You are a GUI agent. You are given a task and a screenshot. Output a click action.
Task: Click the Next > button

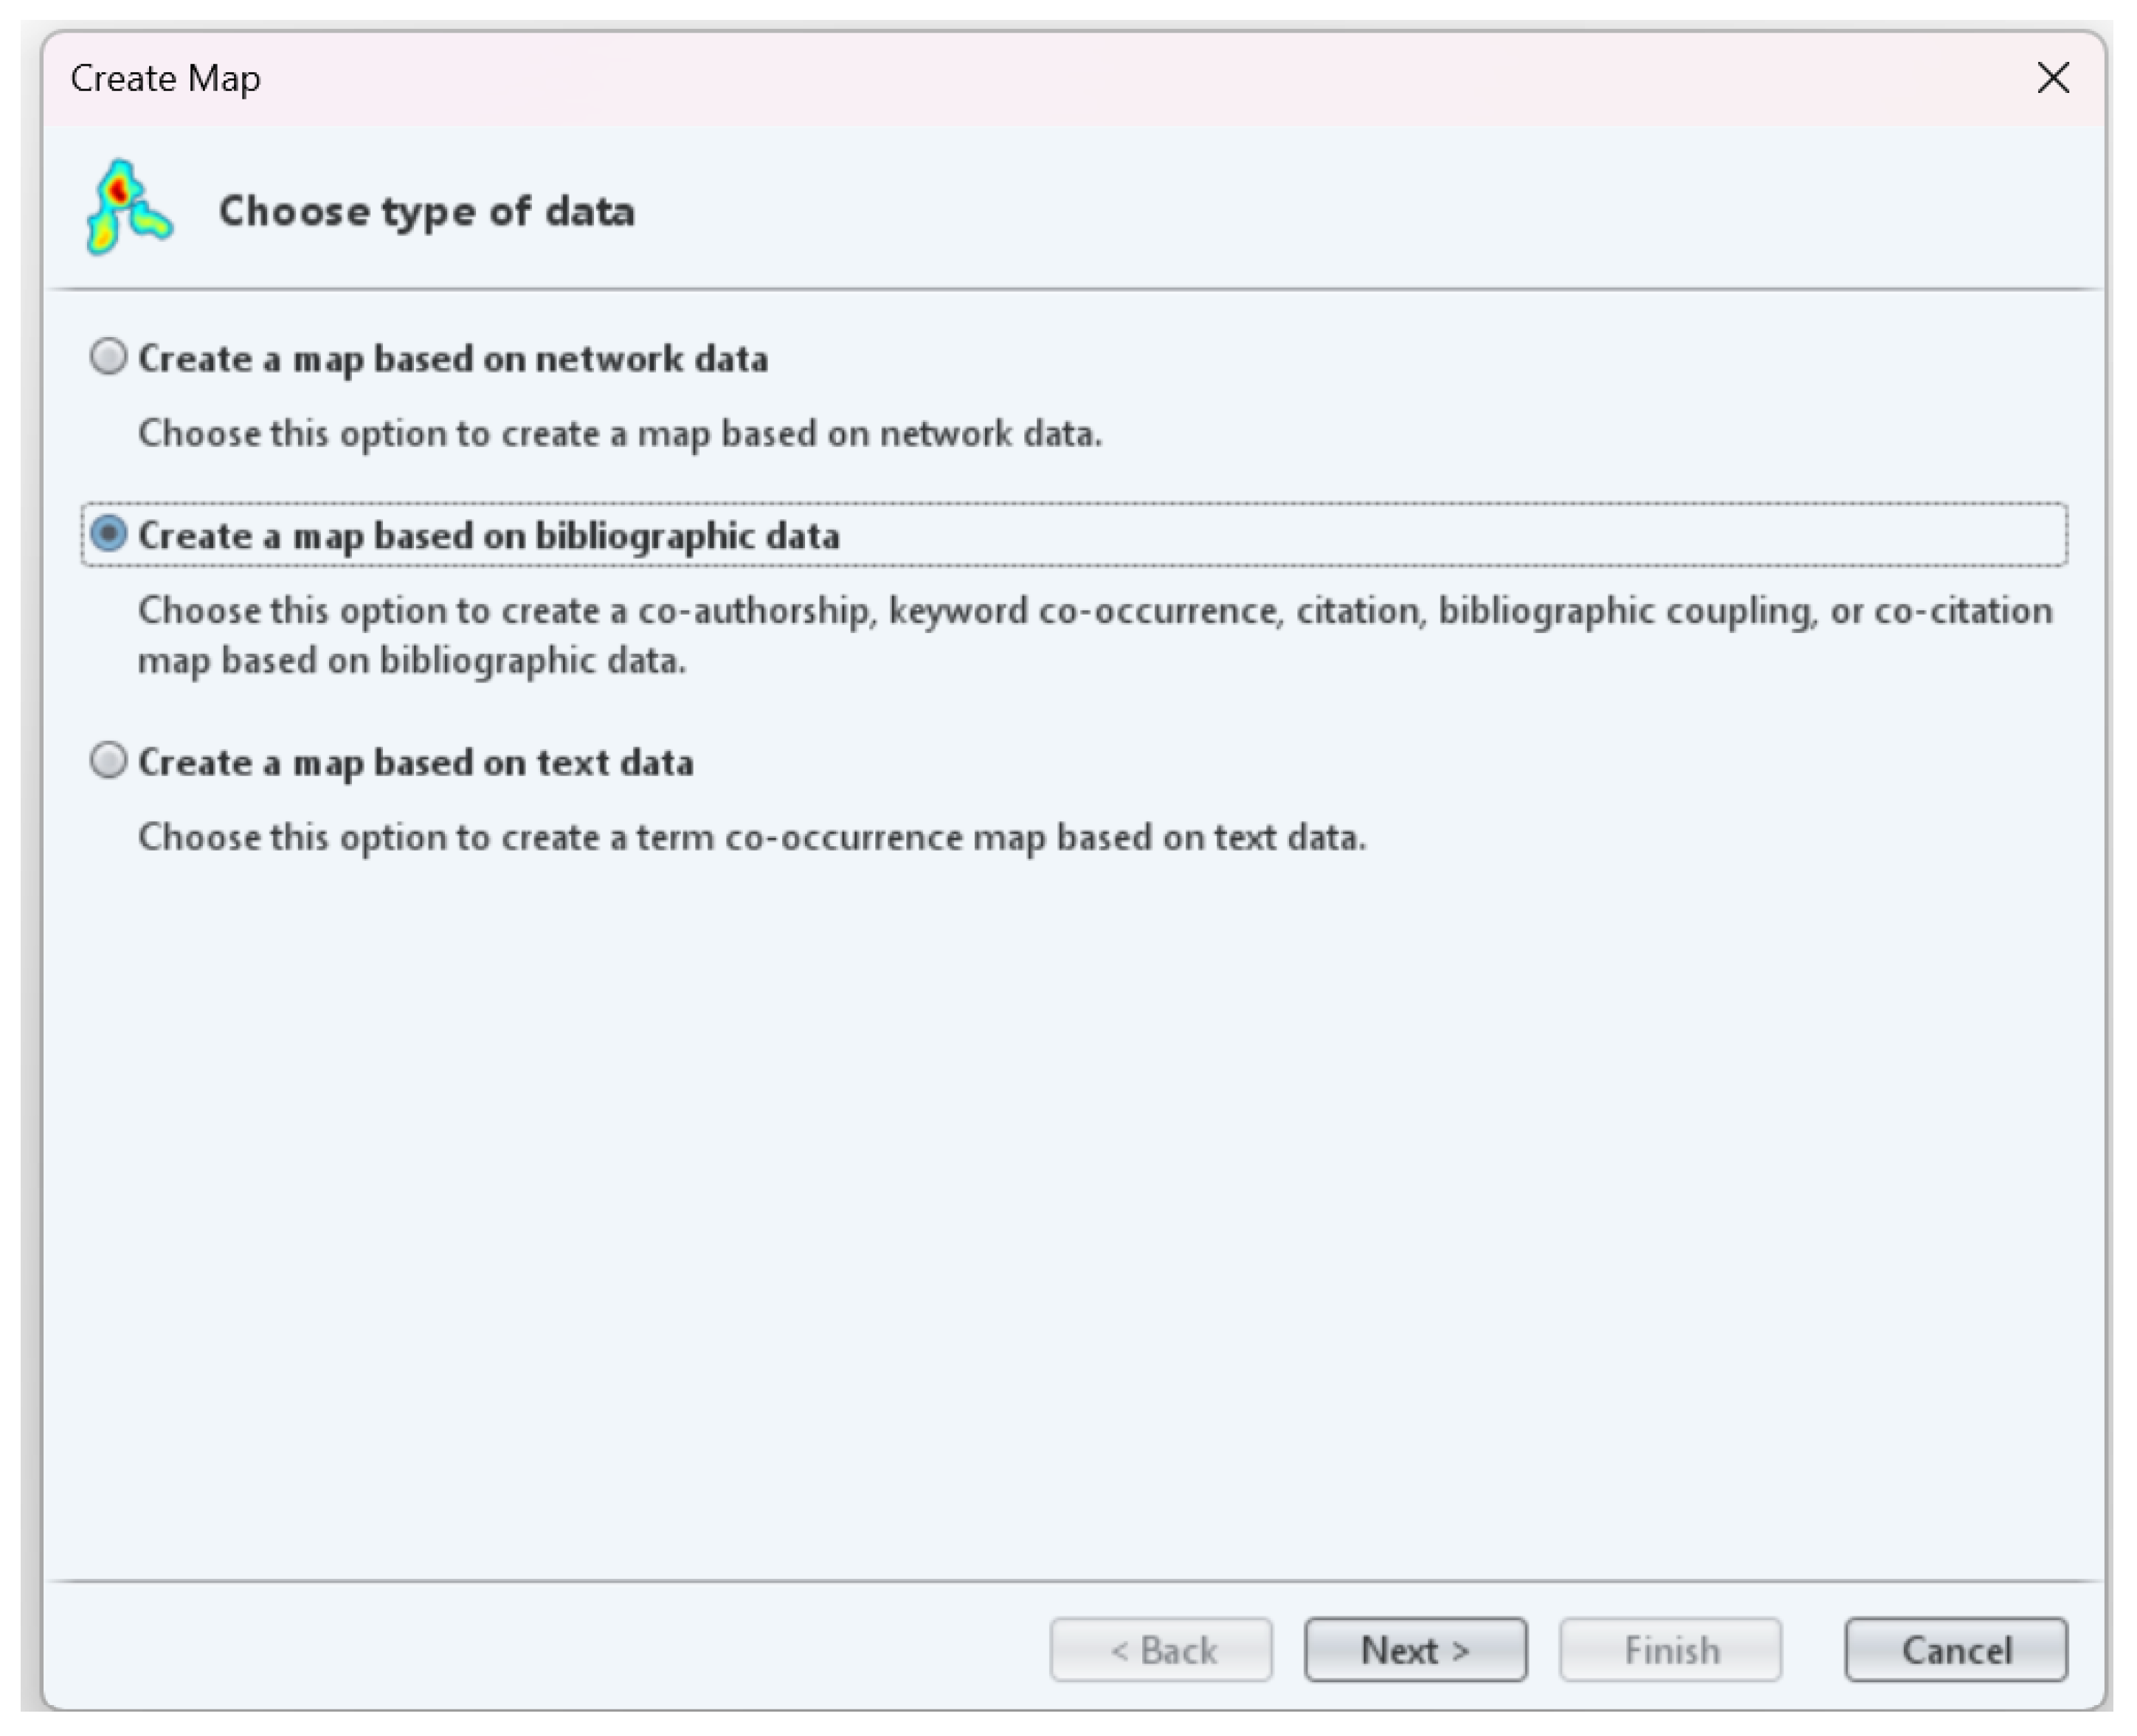tap(1414, 1649)
